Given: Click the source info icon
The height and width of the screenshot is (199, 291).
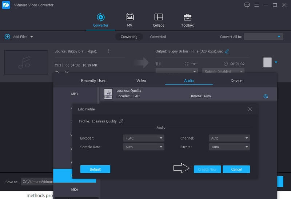Looking at the screenshot, I should point(108,51).
